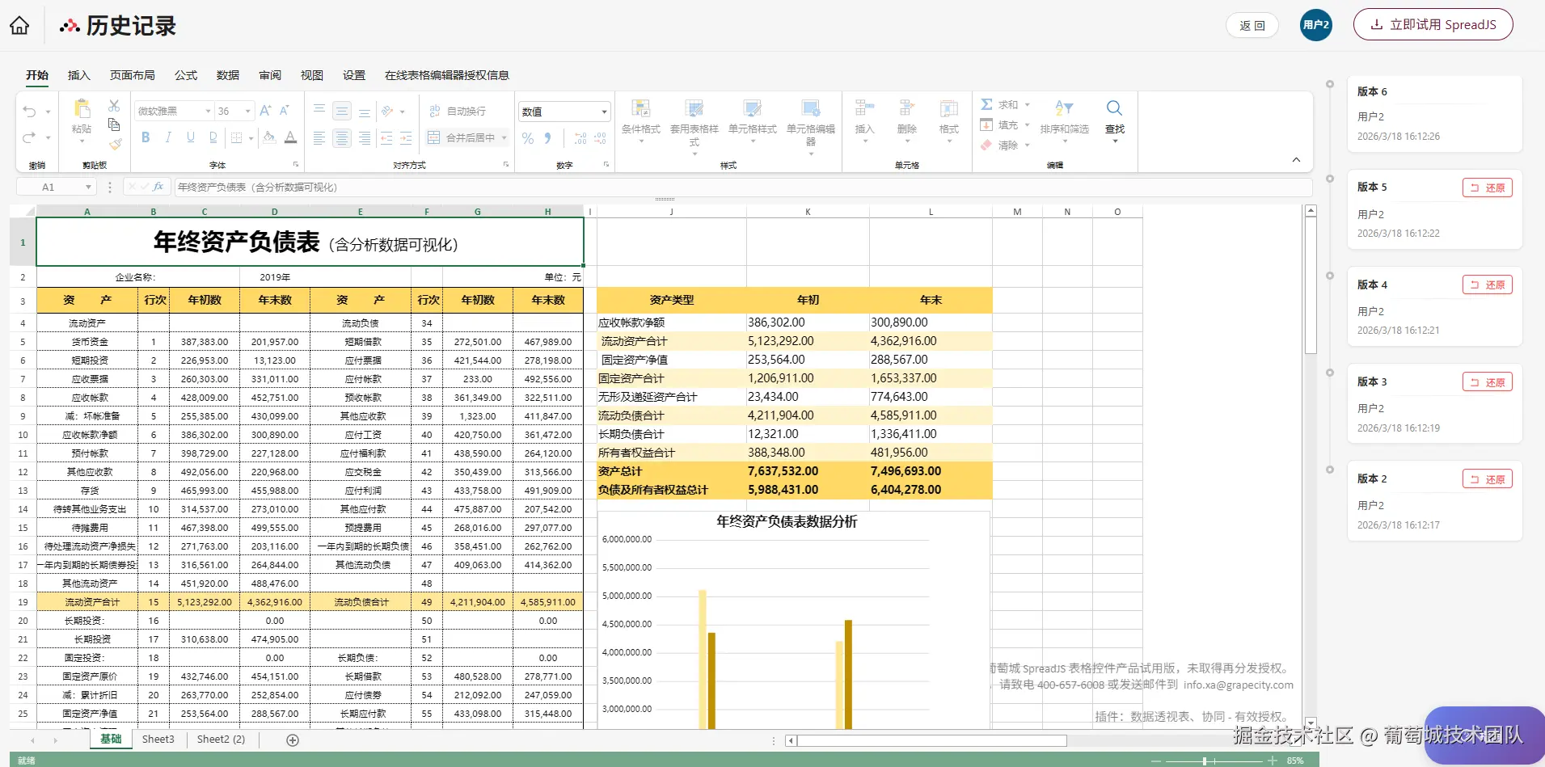1545x767 pixels.
Task: Toggle vertical middle alignment
Action: (x=342, y=111)
